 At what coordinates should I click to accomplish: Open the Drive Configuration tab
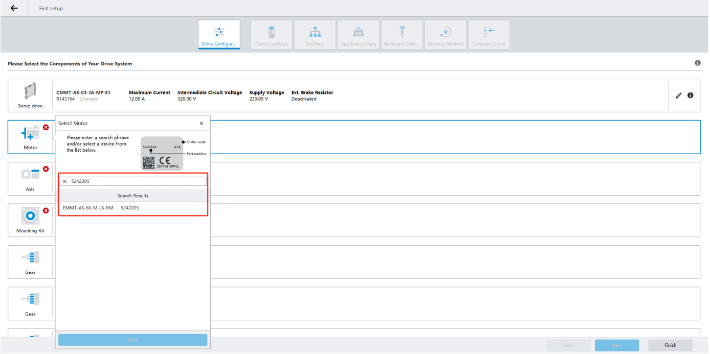[219, 35]
